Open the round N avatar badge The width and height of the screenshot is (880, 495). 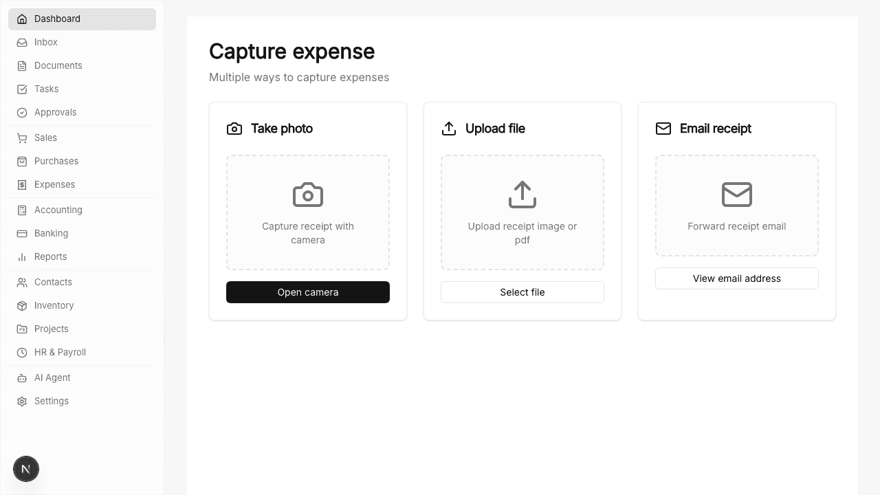click(26, 470)
